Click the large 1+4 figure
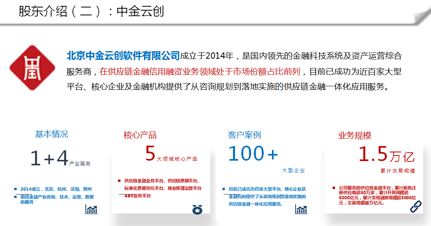 [50, 159]
